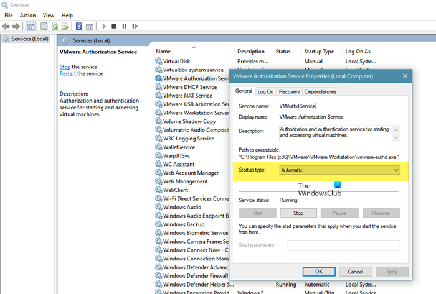The height and width of the screenshot is (294, 436).
Task: Click the gear icon beside WebClient
Action: tap(158, 190)
